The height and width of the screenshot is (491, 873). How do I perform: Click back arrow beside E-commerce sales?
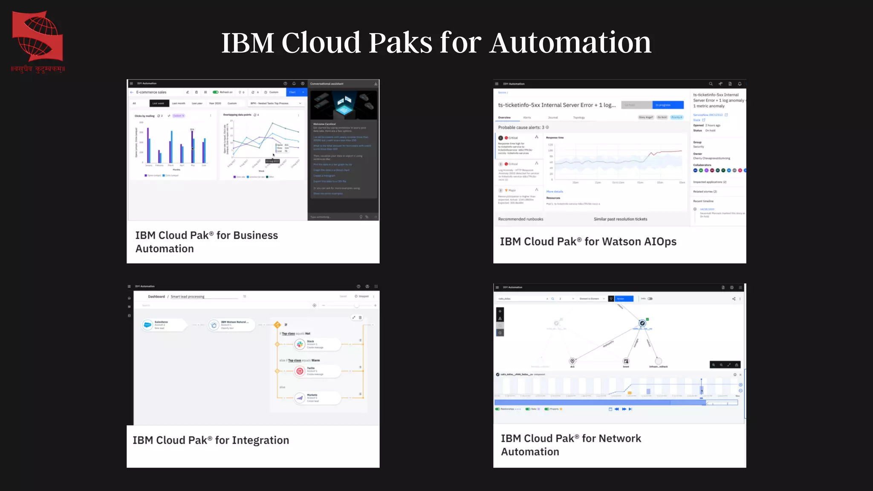coord(132,92)
